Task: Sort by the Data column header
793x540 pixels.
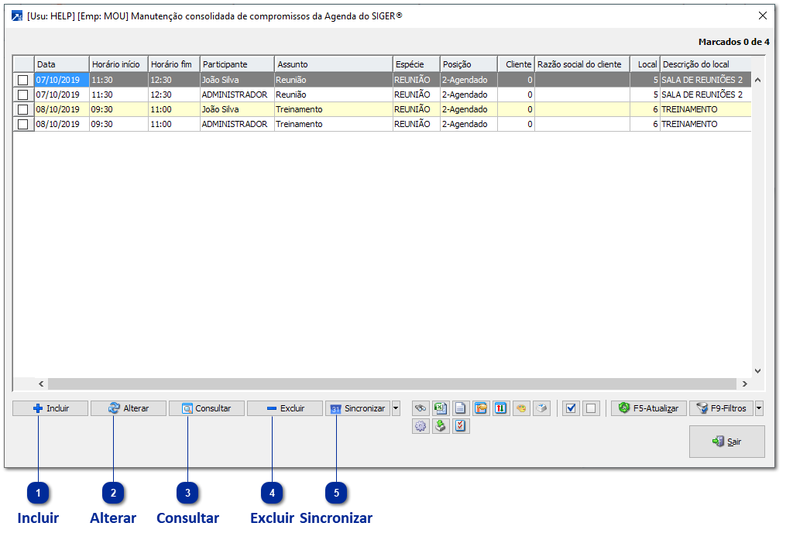Action: [62, 64]
